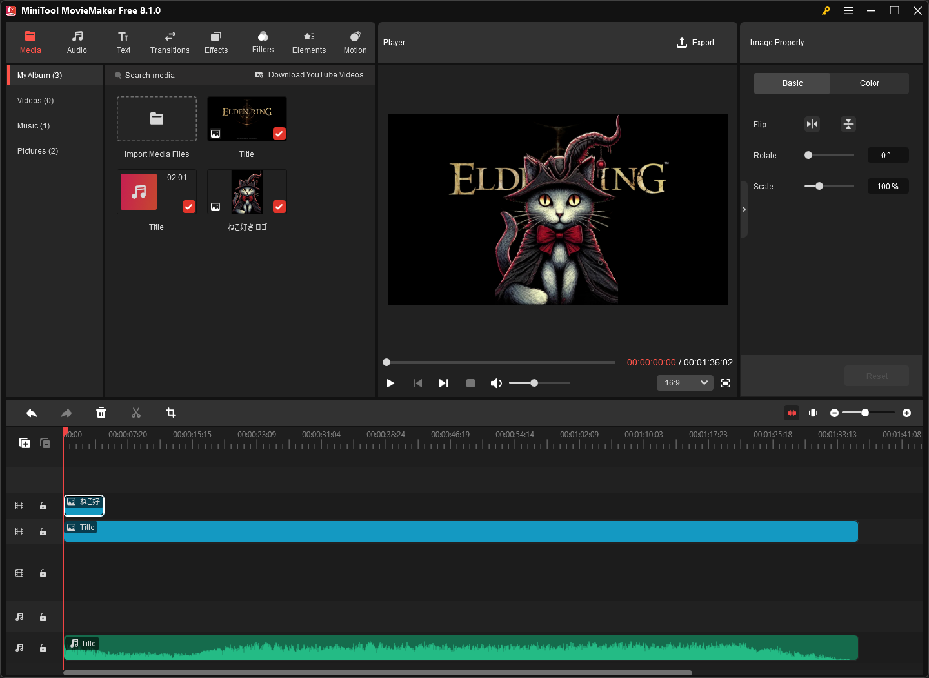Select Pictures (2) category
The height and width of the screenshot is (678, 929).
pyautogui.click(x=55, y=151)
